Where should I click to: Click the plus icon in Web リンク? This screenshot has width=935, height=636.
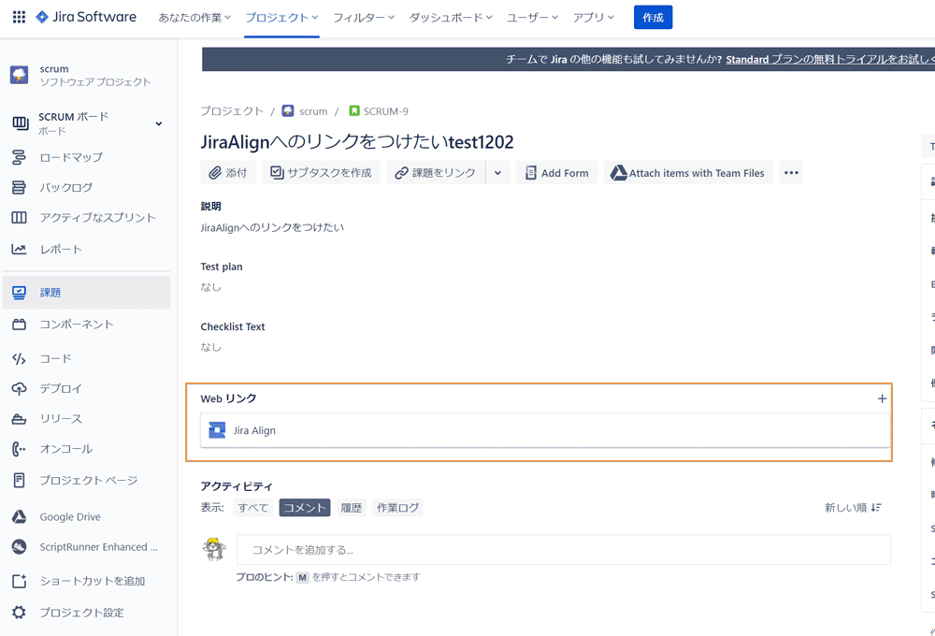(882, 398)
